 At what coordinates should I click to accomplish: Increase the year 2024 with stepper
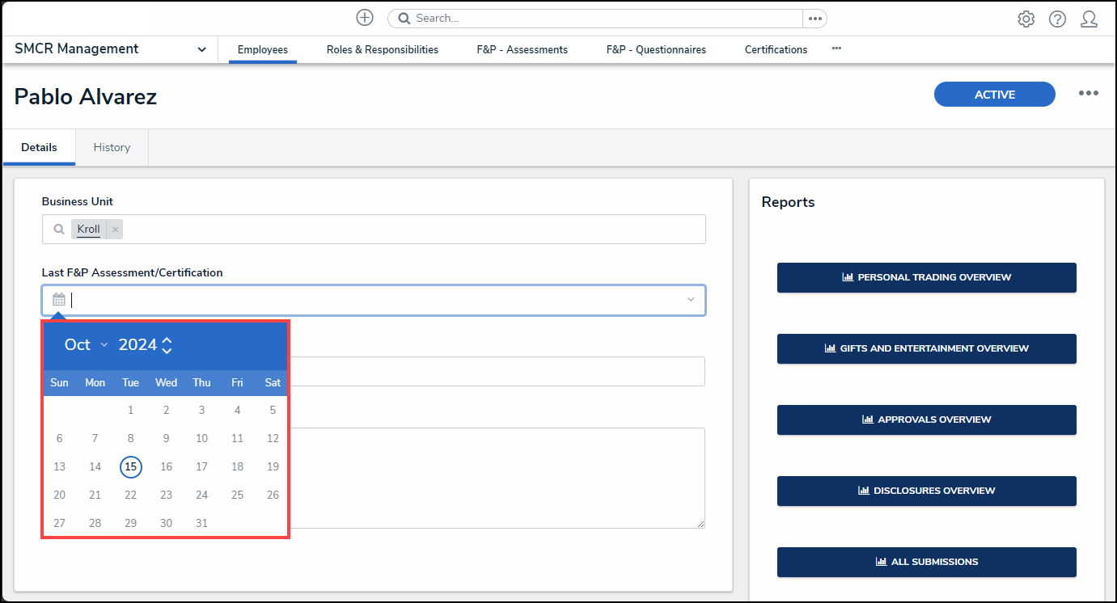[167, 340]
